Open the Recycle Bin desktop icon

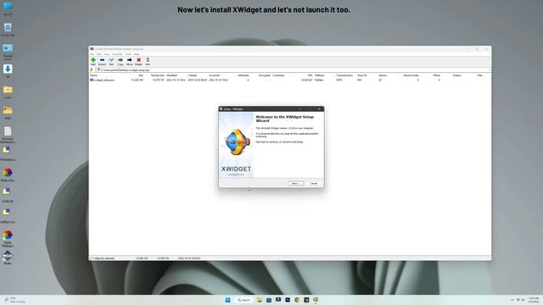pyautogui.click(x=8, y=29)
